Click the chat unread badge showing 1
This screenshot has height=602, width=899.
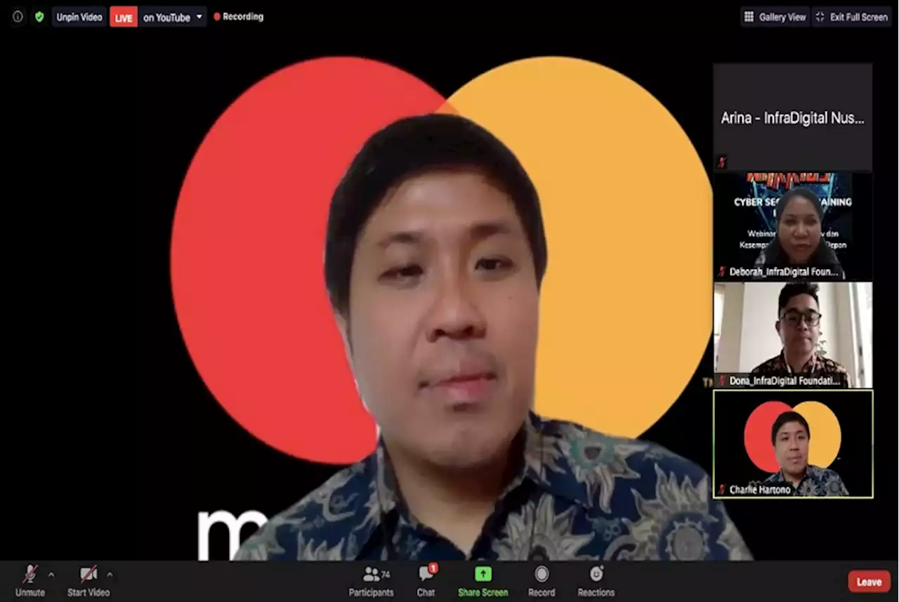tap(433, 568)
